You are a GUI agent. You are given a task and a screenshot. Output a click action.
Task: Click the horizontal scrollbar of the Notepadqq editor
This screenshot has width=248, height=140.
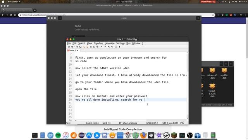(x=131, y=121)
